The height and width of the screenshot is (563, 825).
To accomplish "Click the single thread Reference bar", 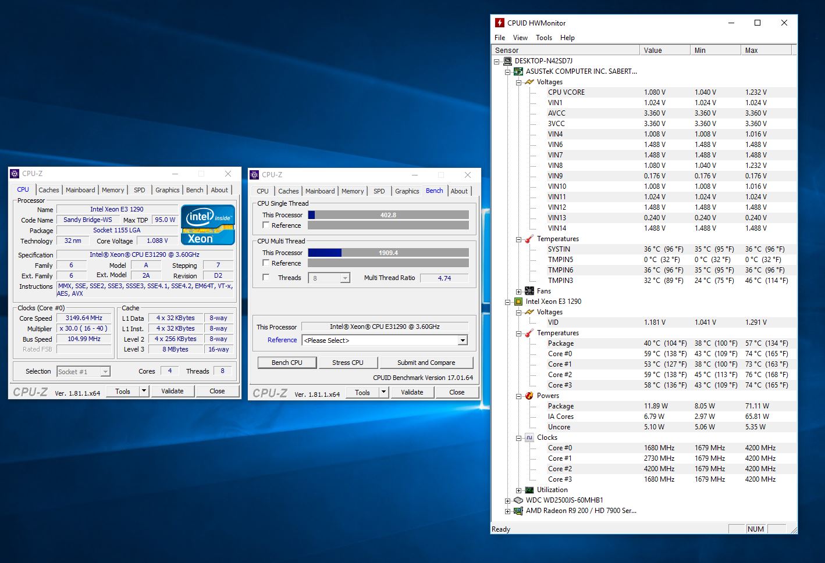I will coord(388,225).
